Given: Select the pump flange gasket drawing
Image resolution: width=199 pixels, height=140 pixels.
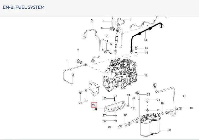Looking at the screenshot, I should coord(93,89).
